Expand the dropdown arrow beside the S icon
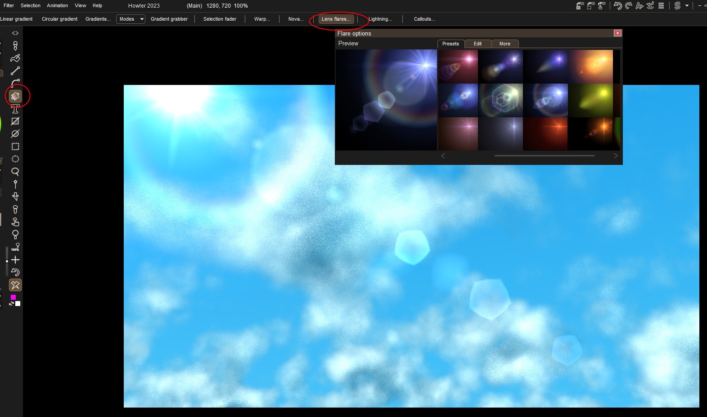The height and width of the screenshot is (417, 707). [687, 6]
